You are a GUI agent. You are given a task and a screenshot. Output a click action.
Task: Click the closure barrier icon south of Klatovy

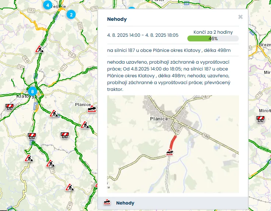pos(32,136)
